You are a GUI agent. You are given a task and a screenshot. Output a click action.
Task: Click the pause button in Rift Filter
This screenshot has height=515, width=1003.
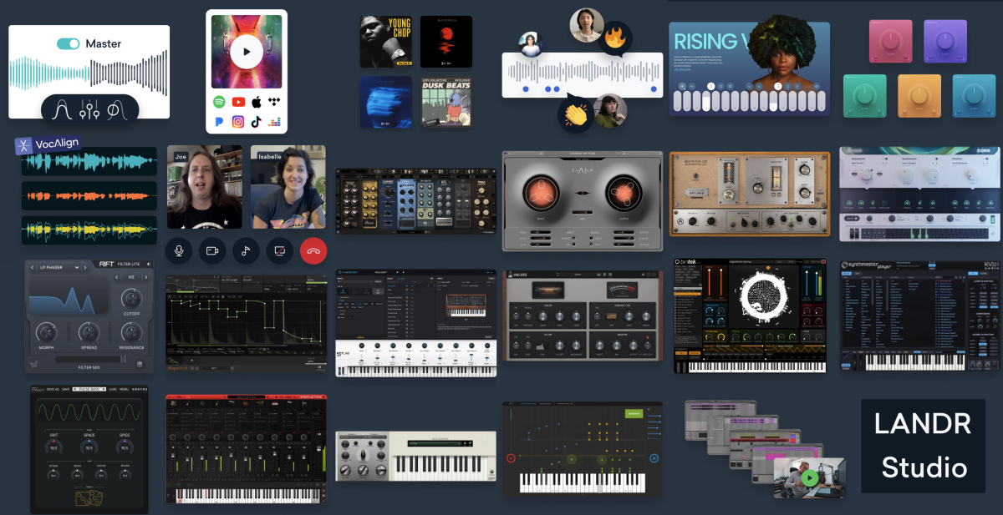tap(140, 364)
